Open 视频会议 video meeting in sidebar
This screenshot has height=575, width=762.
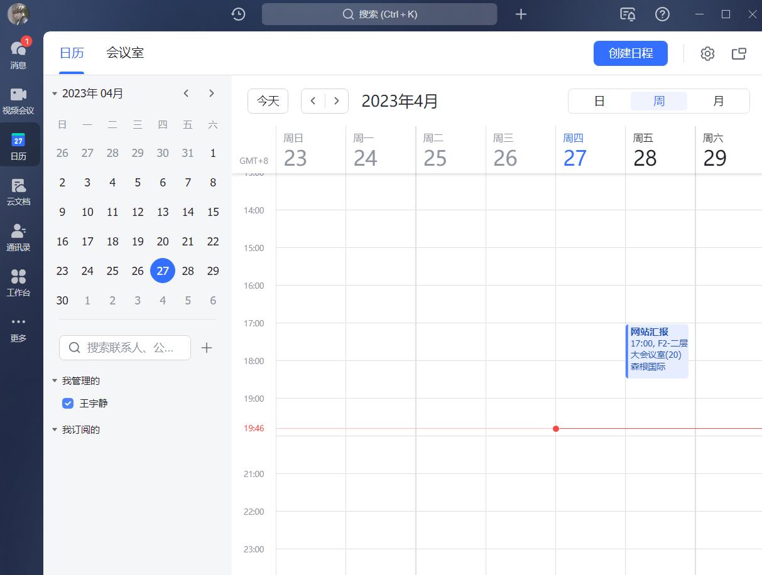pyautogui.click(x=18, y=100)
